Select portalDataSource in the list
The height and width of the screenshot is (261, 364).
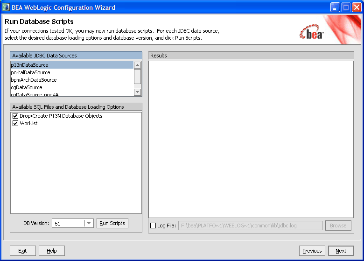click(72, 72)
